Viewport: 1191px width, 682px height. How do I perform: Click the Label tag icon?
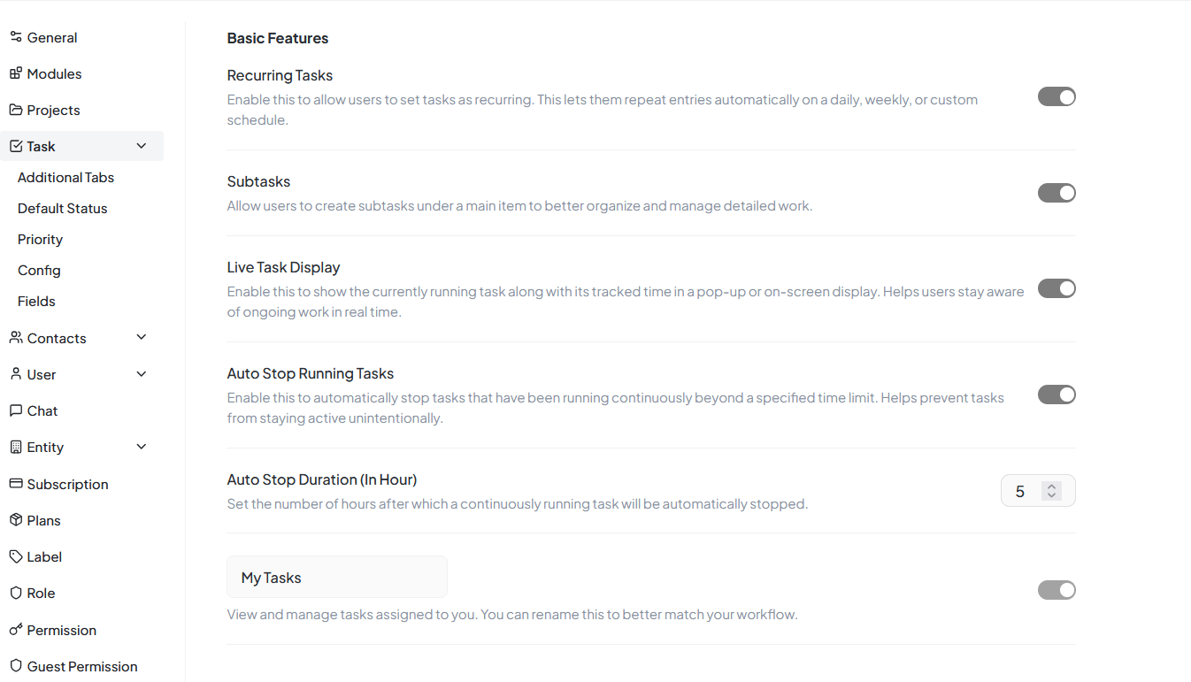click(16, 556)
